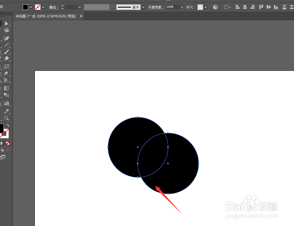
Task: Apply Gradient to active swatch
Action: pos(2,143)
